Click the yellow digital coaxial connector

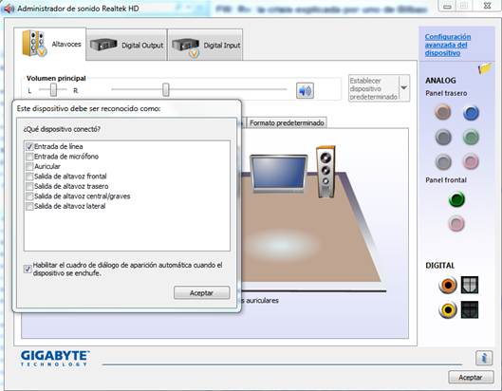(448, 309)
